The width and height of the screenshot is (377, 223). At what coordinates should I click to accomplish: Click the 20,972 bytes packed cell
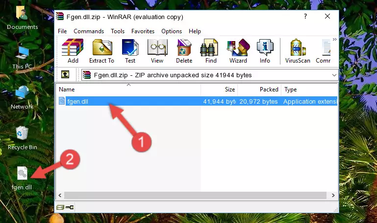point(258,101)
